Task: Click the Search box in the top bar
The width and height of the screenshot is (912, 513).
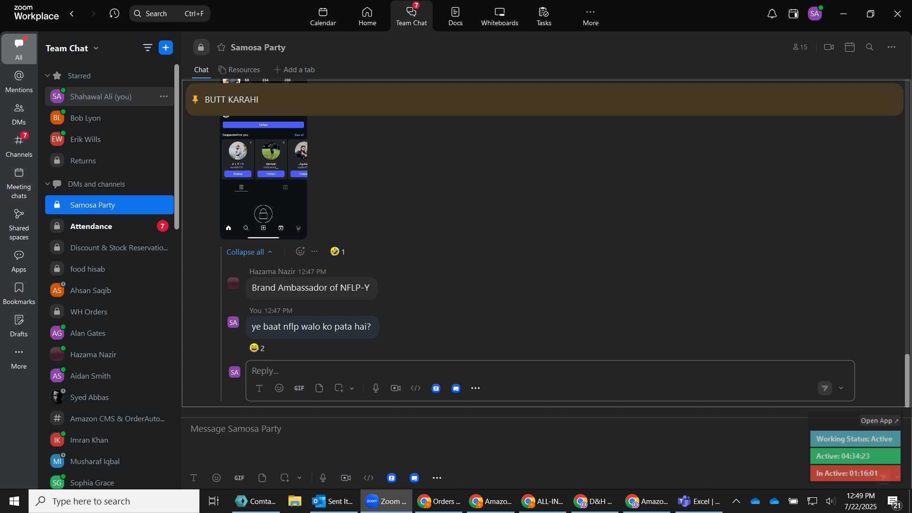Action: 170,14
